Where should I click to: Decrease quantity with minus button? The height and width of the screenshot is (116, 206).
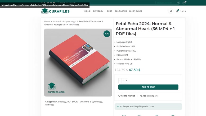[x=120, y=81]
